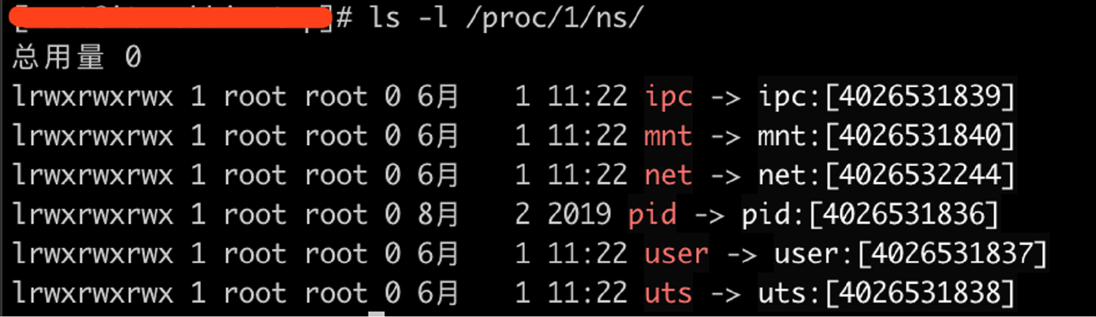Click the mnt:[4026531840] link target

point(886,136)
